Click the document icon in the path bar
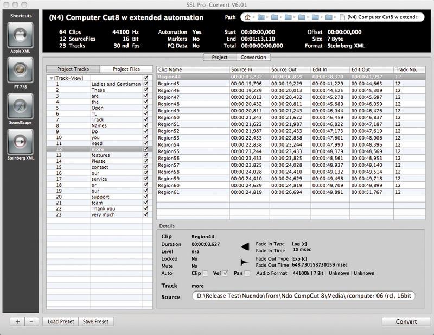434x335 pixels. tap(341, 17)
